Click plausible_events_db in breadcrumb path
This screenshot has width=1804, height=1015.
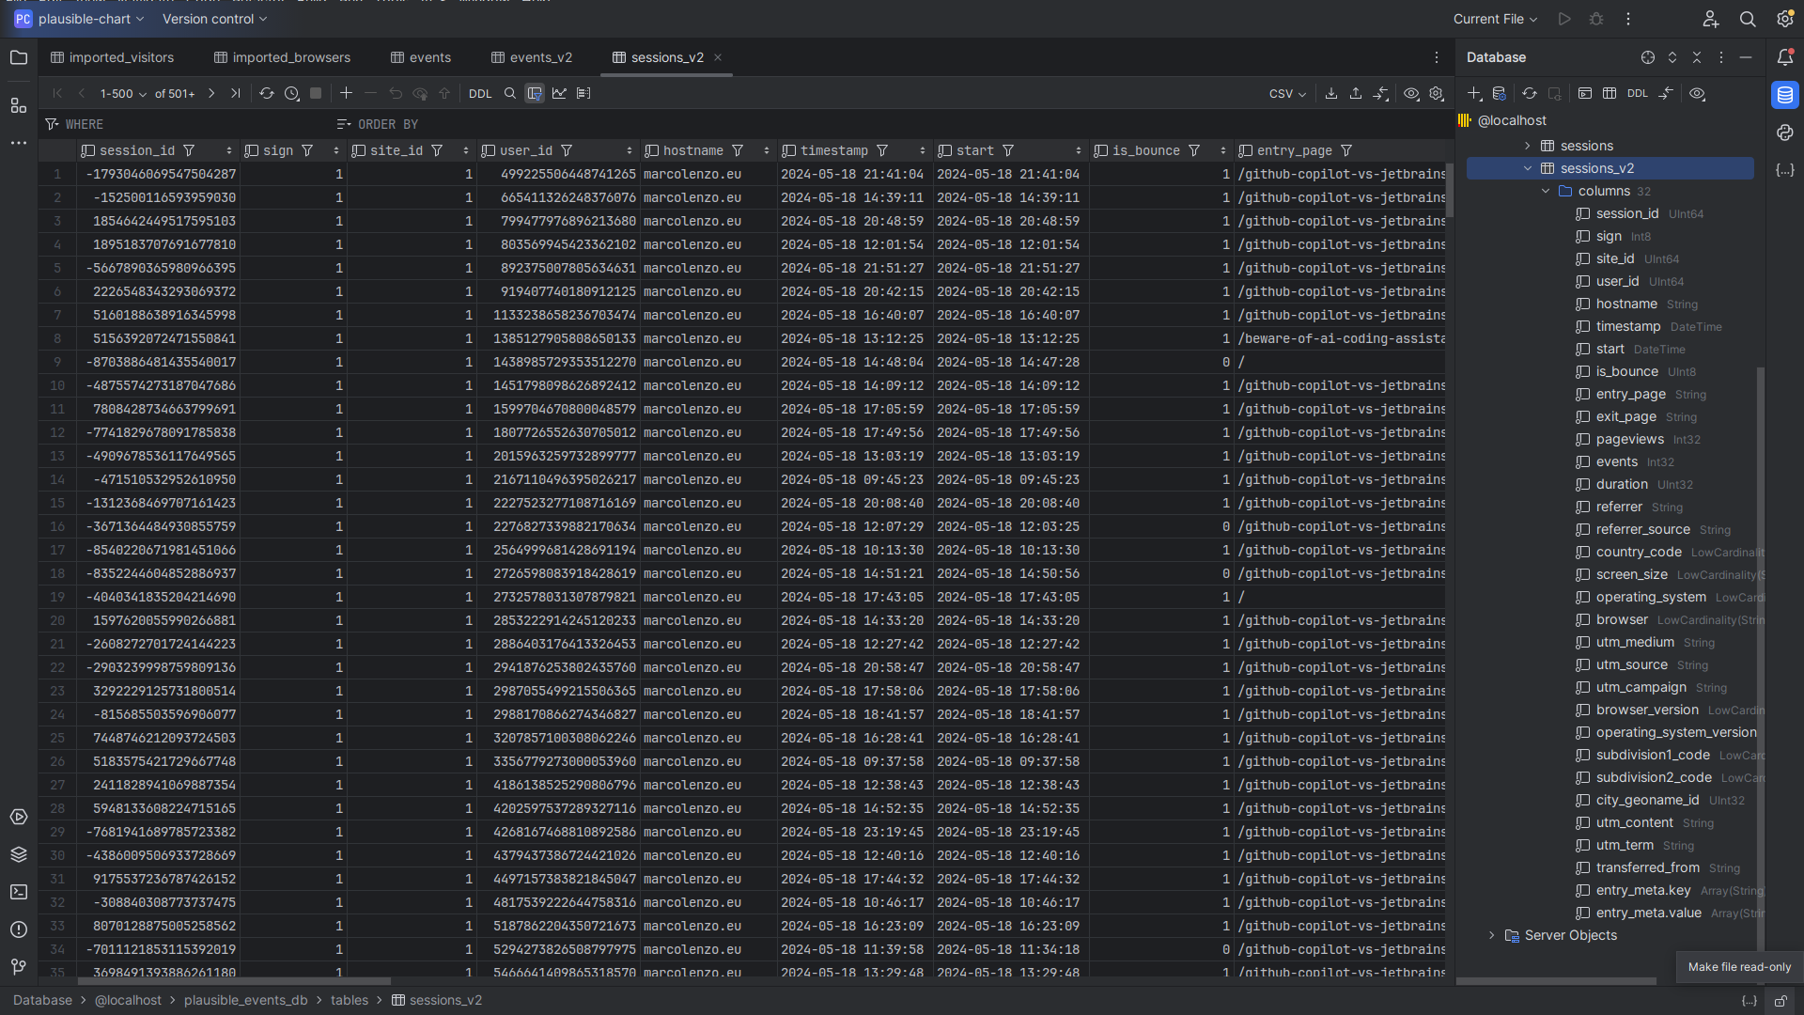tap(245, 1000)
